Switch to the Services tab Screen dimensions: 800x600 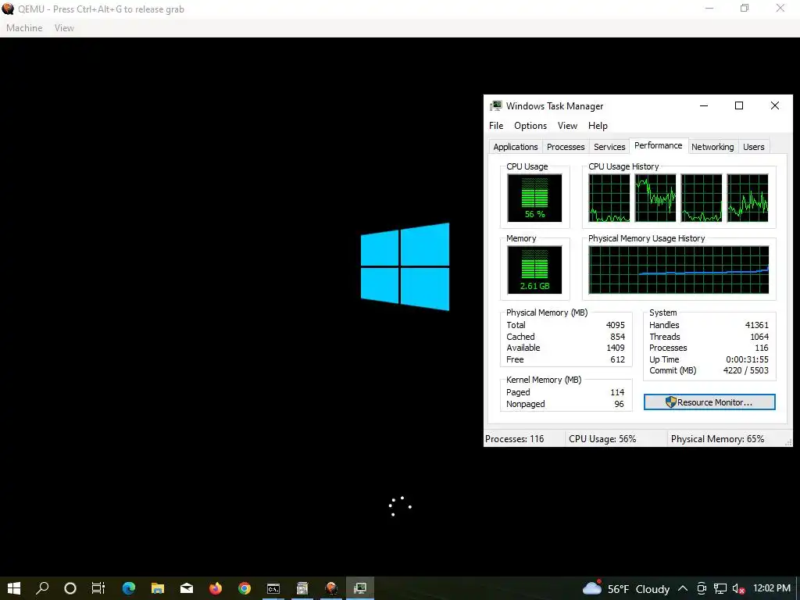click(x=609, y=147)
